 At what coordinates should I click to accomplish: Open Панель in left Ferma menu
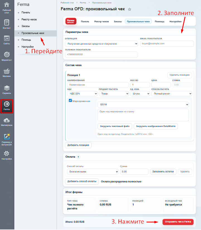(x=26, y=13)
